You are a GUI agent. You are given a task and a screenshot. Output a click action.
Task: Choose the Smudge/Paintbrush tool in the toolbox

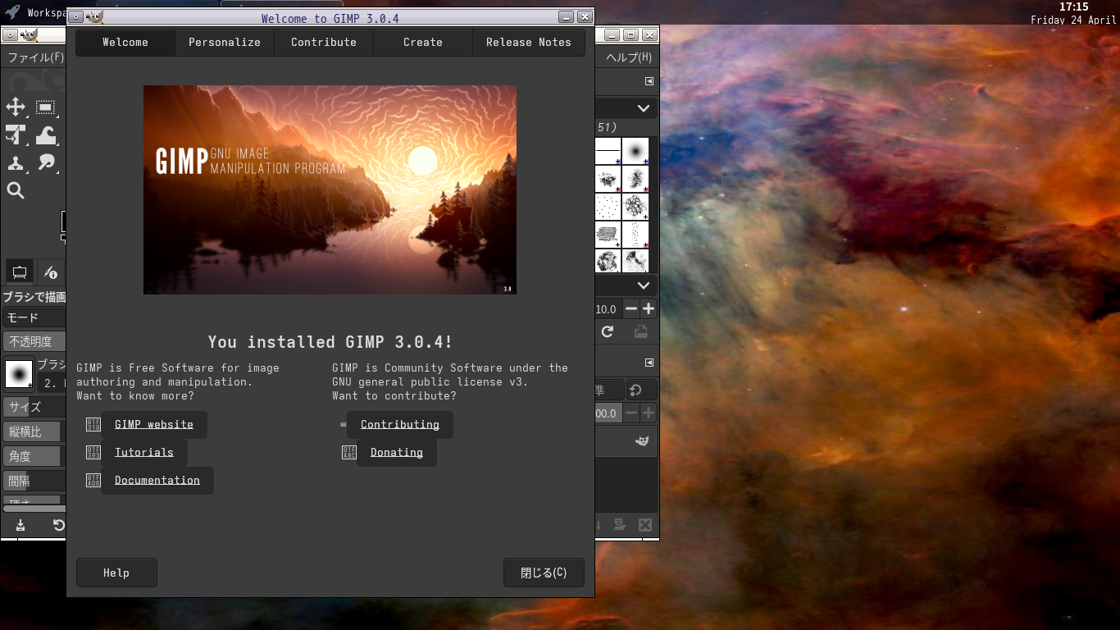[x=46, y=163]
